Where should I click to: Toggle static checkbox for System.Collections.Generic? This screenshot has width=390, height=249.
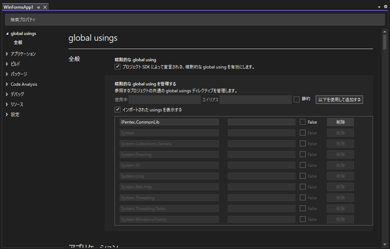(x=303, y=144)
